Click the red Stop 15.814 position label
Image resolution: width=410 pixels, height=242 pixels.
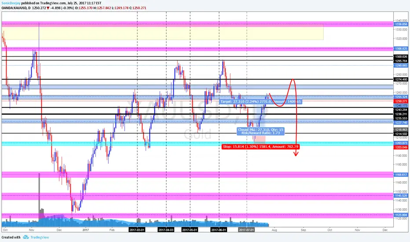click(260, 147)
